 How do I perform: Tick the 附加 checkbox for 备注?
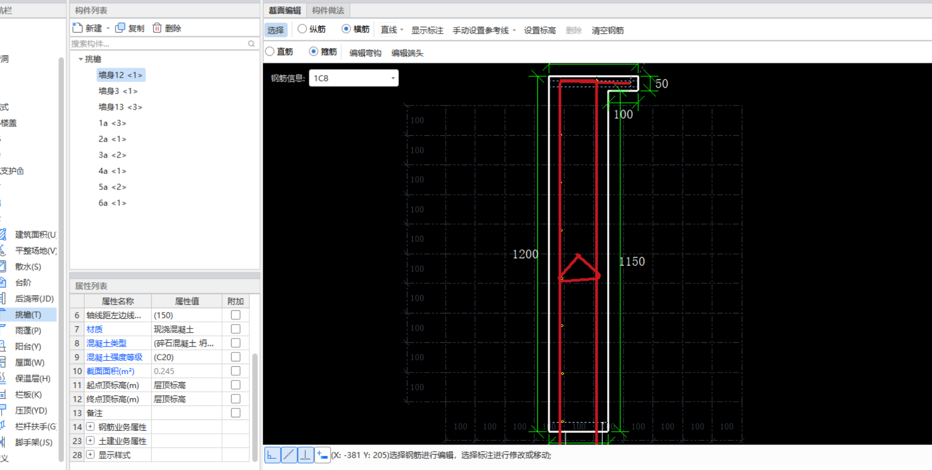pyautogui.click(x=235, y=413)
